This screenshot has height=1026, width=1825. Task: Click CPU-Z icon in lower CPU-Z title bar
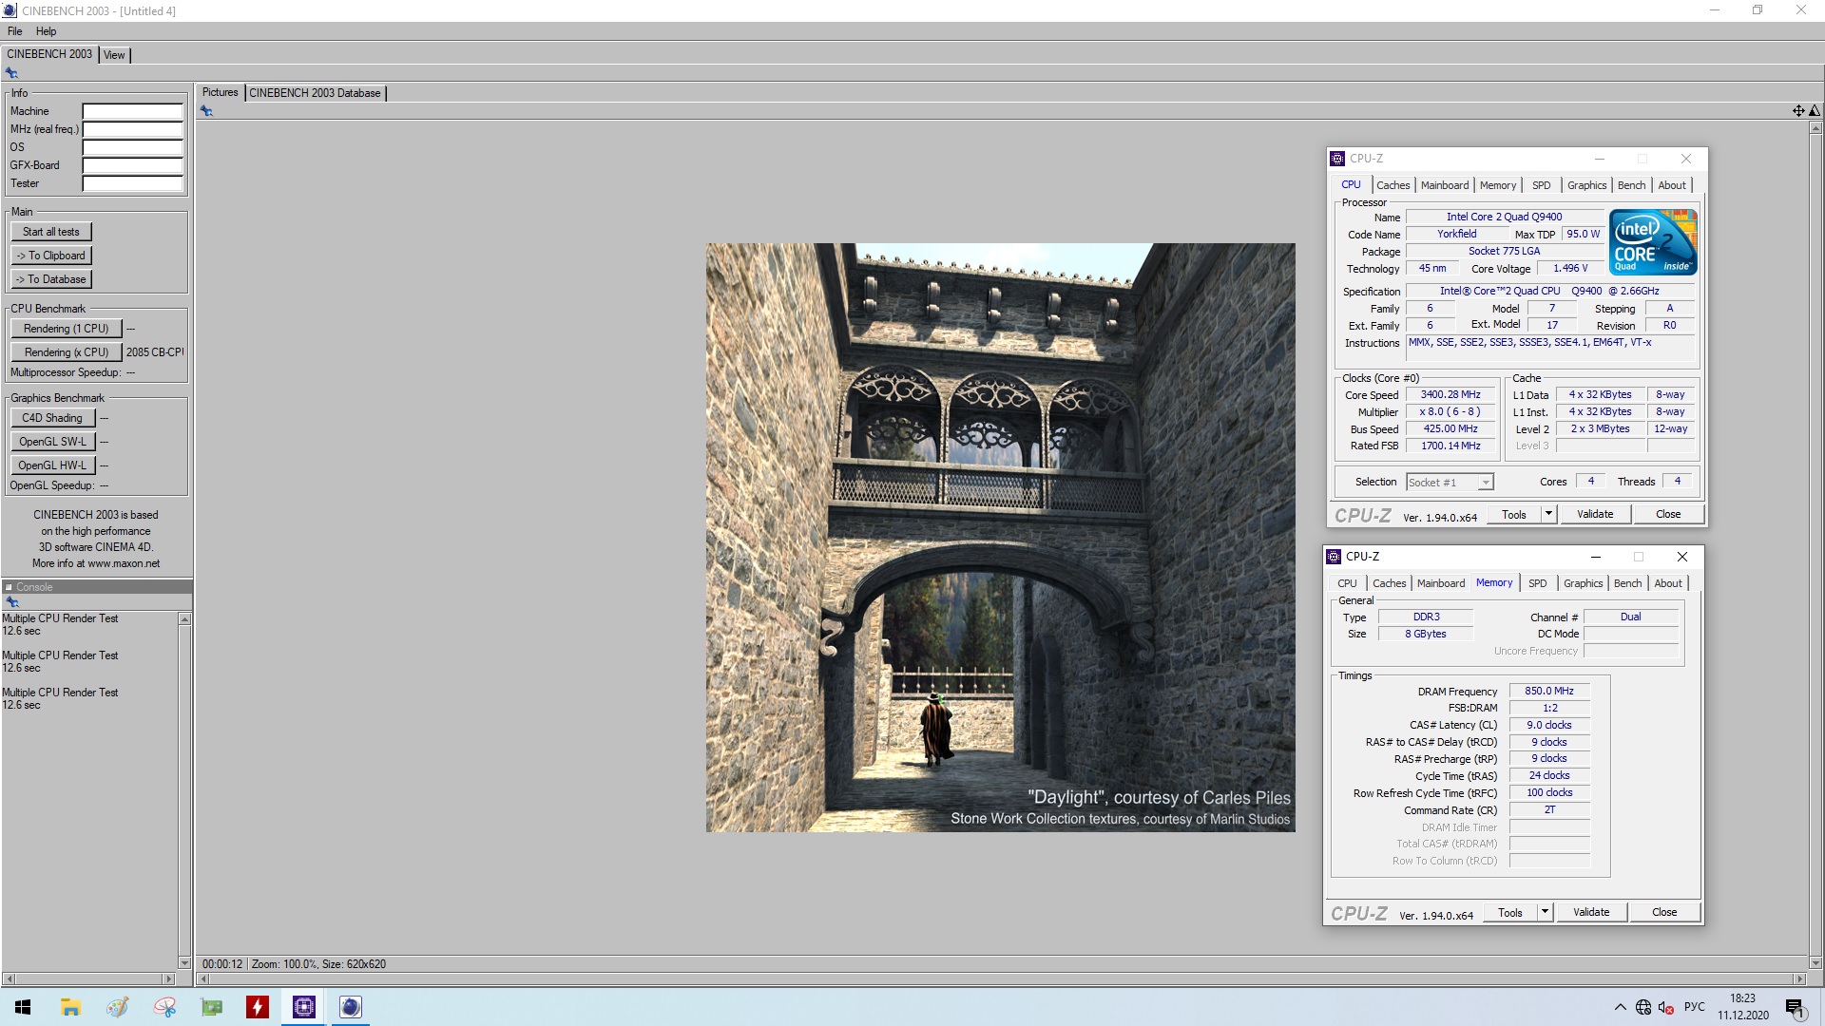pyautogui.click(x=1334, y=557)
